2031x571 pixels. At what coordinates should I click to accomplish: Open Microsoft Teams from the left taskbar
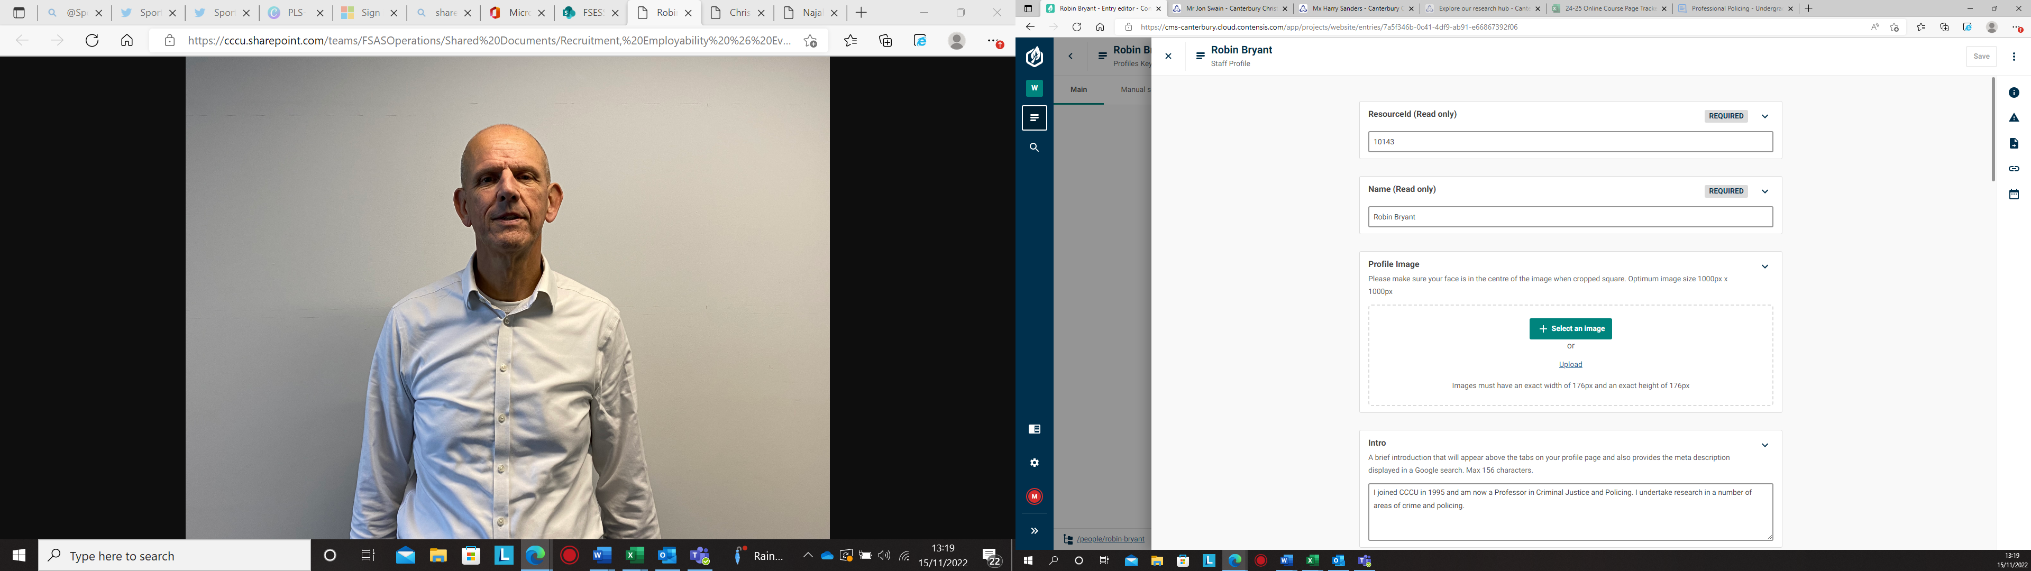click(x=699, y=555)
